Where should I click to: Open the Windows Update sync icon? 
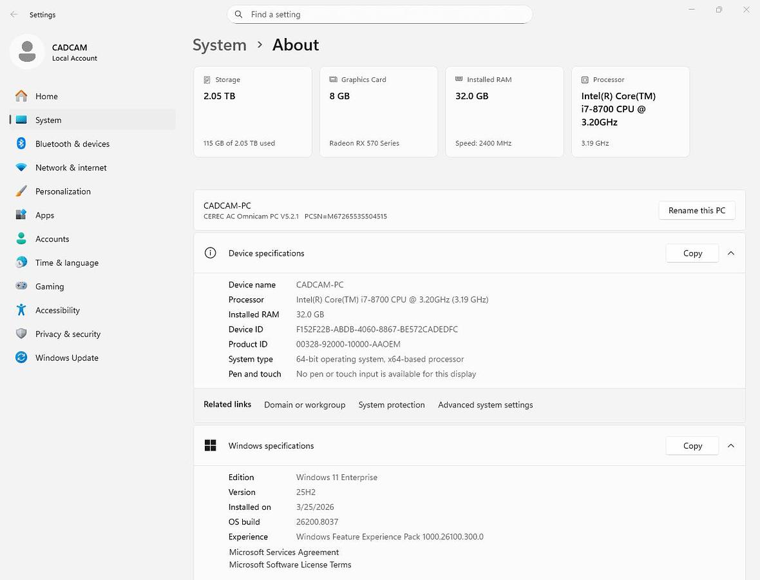(x=21, y=358)
